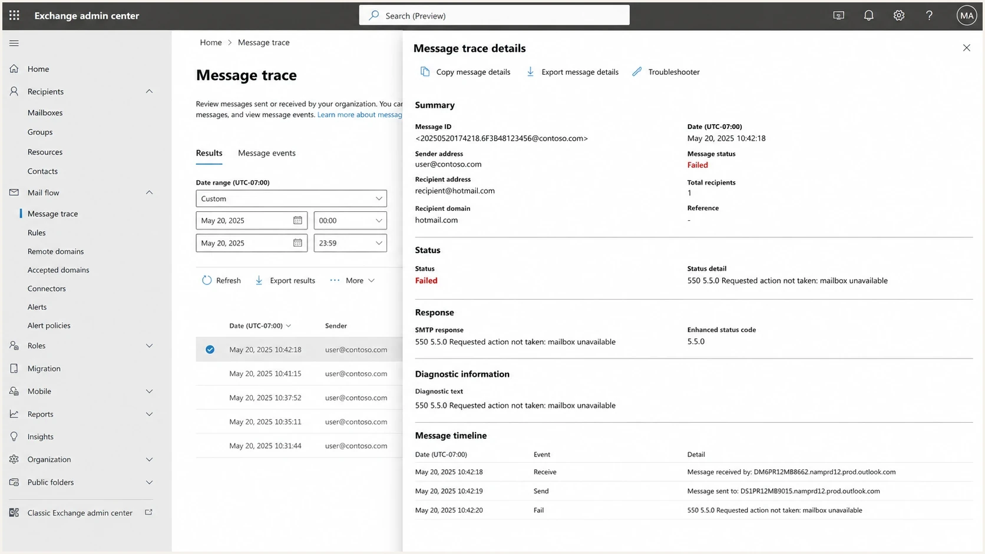Open end date calendar picker icon
Screen dimensions: 985x554
click(x=298, y=243)
